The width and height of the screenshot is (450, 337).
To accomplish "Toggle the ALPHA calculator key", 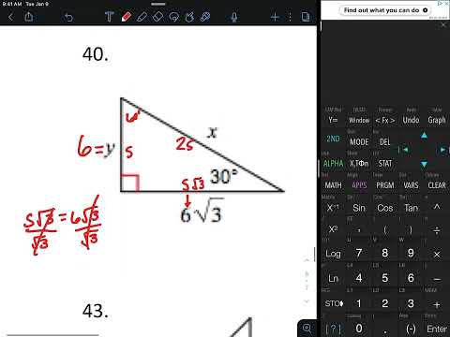I will 333,163.
